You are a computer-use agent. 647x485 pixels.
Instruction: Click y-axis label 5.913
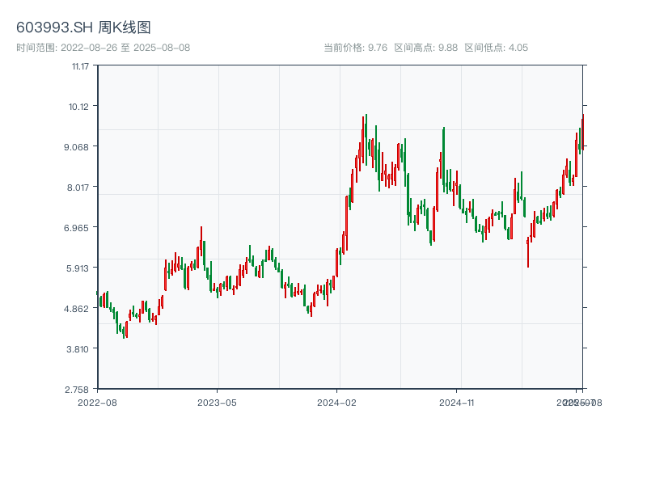point(78,268)
